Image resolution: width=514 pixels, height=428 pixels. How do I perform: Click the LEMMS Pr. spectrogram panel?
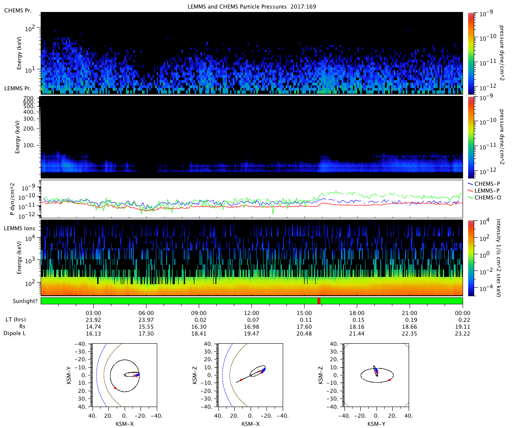click(252, 135)
